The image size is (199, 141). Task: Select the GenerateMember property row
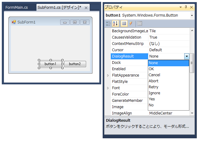(x=129, y=101)
